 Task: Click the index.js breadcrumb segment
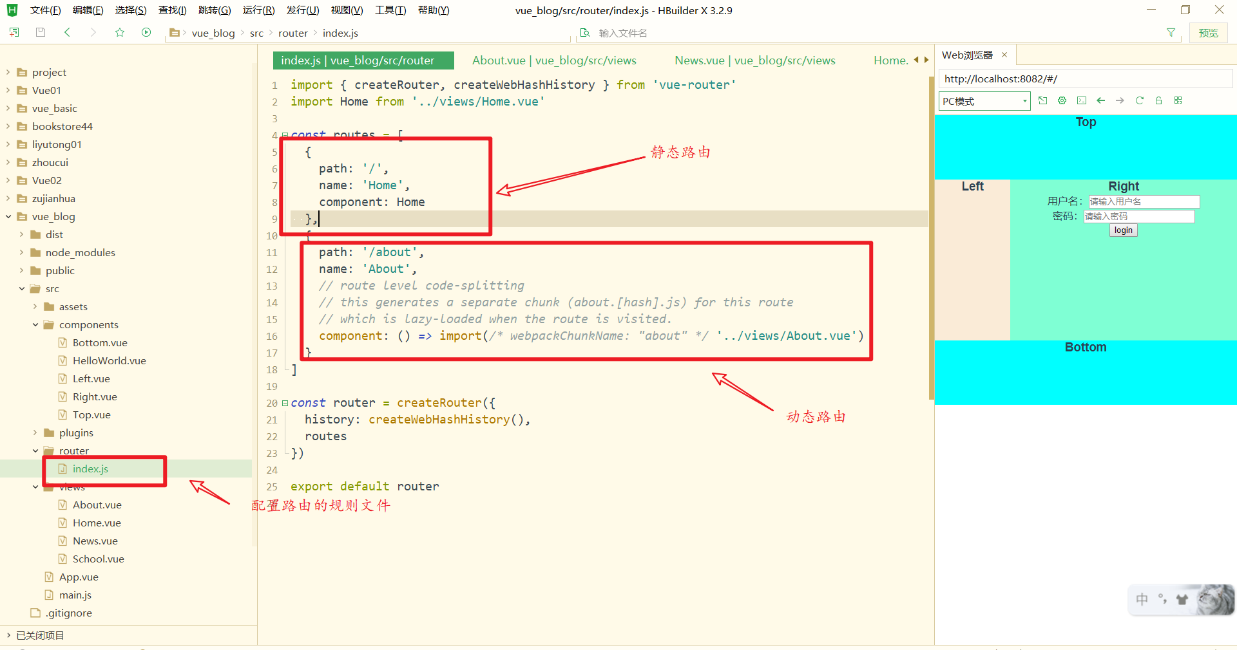pos(340,33)
